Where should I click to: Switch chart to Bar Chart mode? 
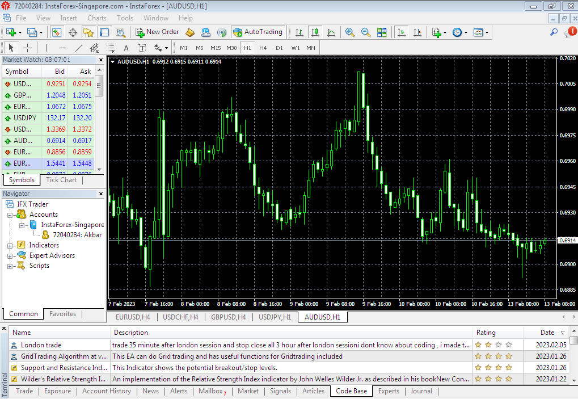pos(299,32)
